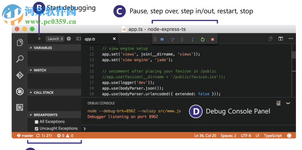This screenshot has height=150, width=302.
Task: Click 'Debugger listening on port 8962' output
Action: tap(123, 117)
